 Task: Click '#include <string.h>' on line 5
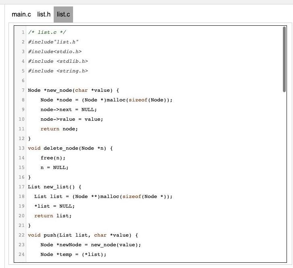(58, 71)
